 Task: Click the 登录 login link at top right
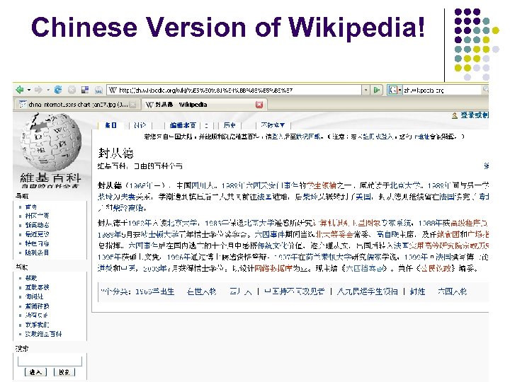474,115
